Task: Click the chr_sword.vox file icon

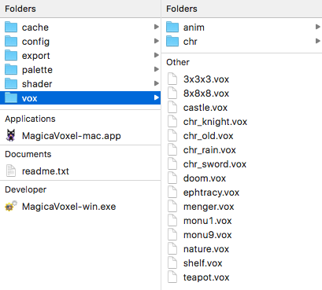Action: coord(172,163)
